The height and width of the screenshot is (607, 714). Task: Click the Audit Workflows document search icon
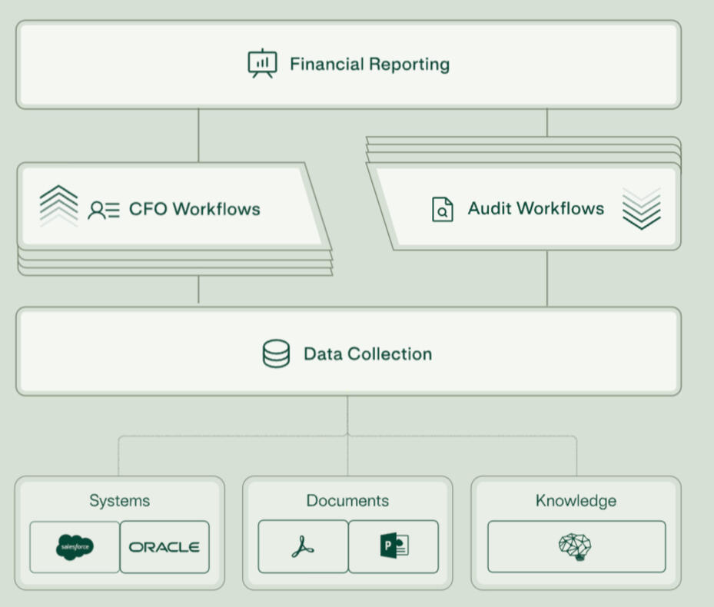tap(442, 209)
